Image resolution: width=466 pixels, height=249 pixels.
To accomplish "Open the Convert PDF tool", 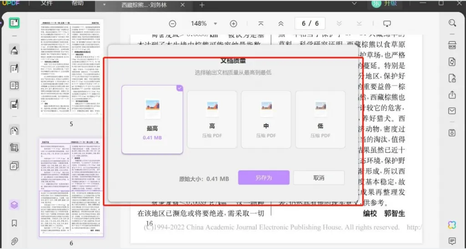I will coord(452,62).
